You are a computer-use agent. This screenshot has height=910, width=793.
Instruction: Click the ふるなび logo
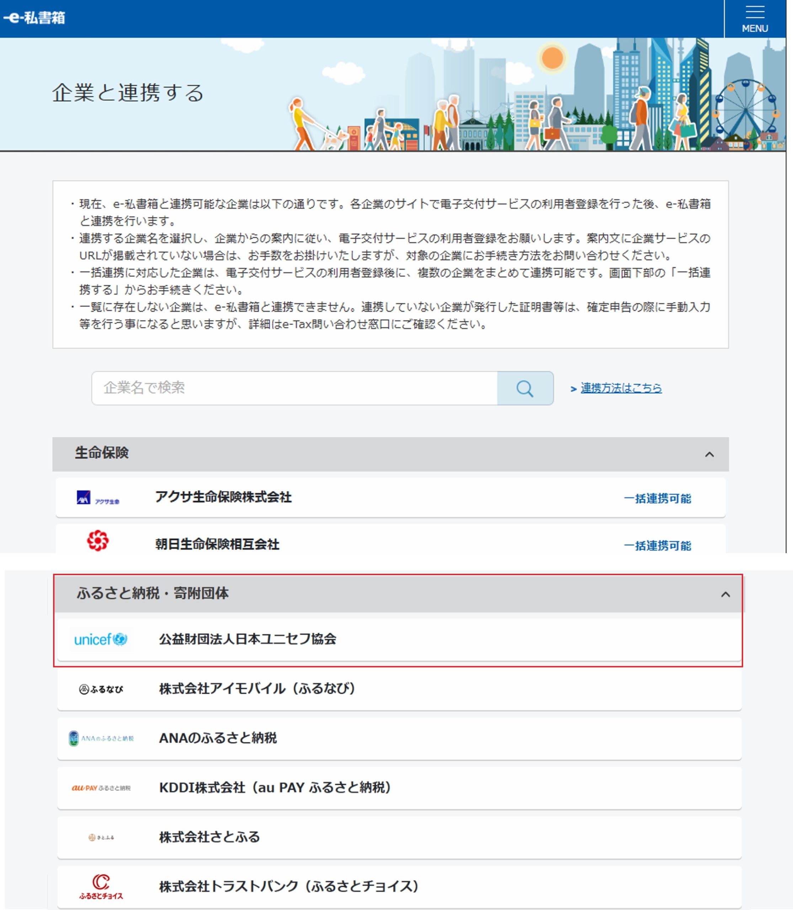(101, 689)
